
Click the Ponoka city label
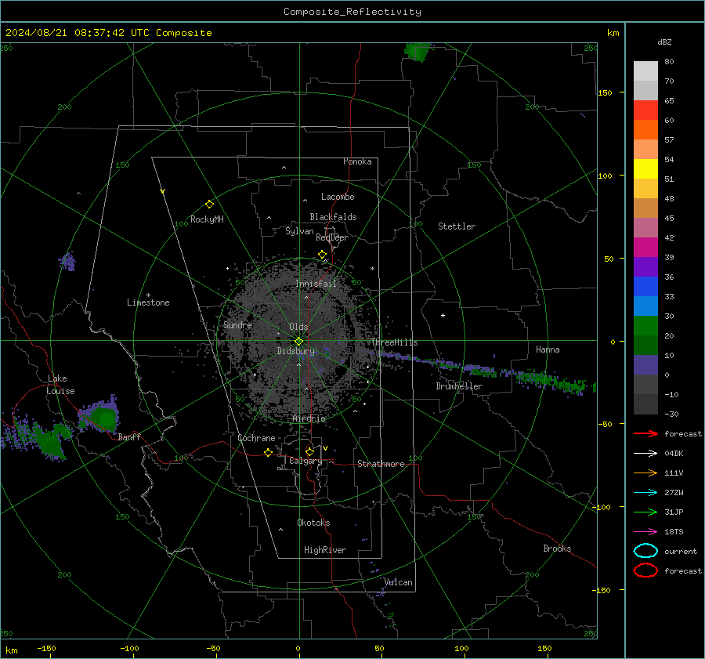click(x=357, y=161)
